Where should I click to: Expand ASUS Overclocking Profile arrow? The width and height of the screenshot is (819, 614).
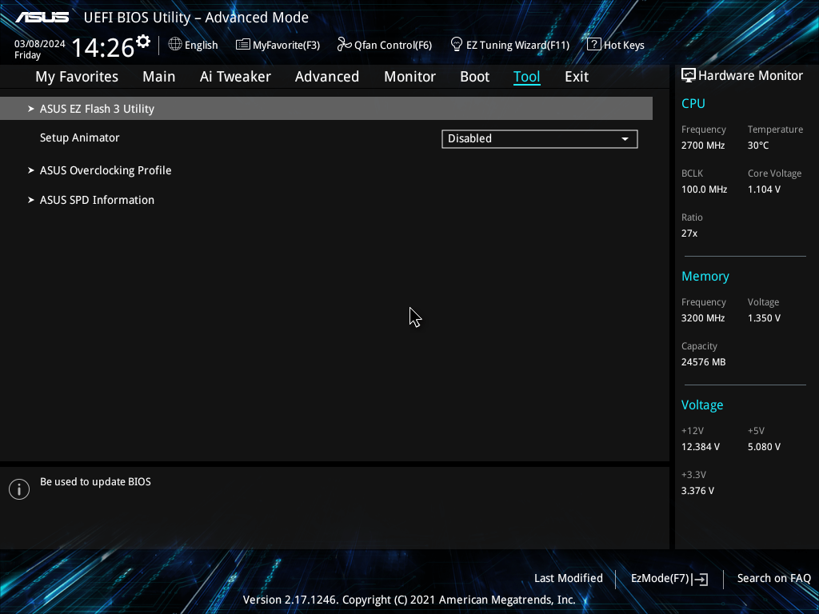pos(31,170)
